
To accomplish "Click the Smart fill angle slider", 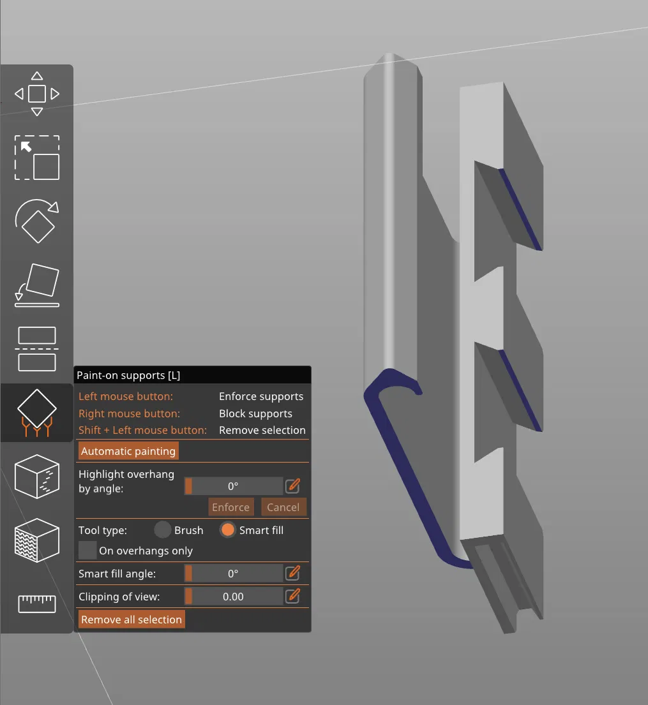I will pos(234,574).
